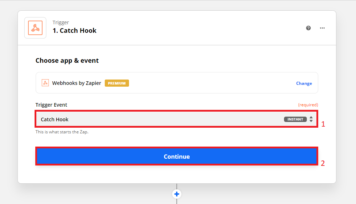Open the Catch Hook trigger event dropdown
The width and height of the screenshot is (356, 204).
pos(160,119)
